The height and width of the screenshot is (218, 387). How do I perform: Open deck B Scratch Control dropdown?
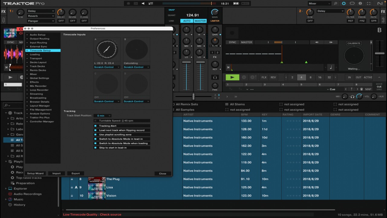point(137,67)
